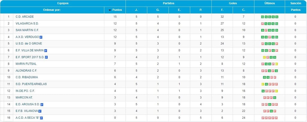This screenshot has width=307, height=122.
Task: Sort the table by the J. column
Action: click(136, 10)
